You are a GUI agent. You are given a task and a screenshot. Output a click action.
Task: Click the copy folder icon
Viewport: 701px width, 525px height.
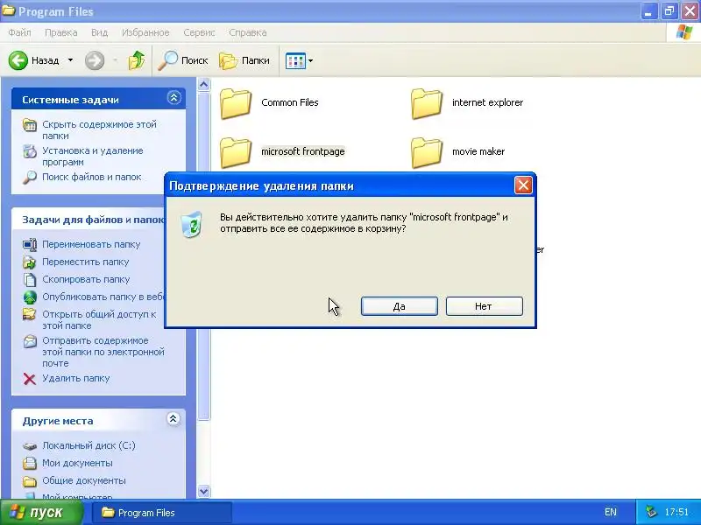(30, 279)
